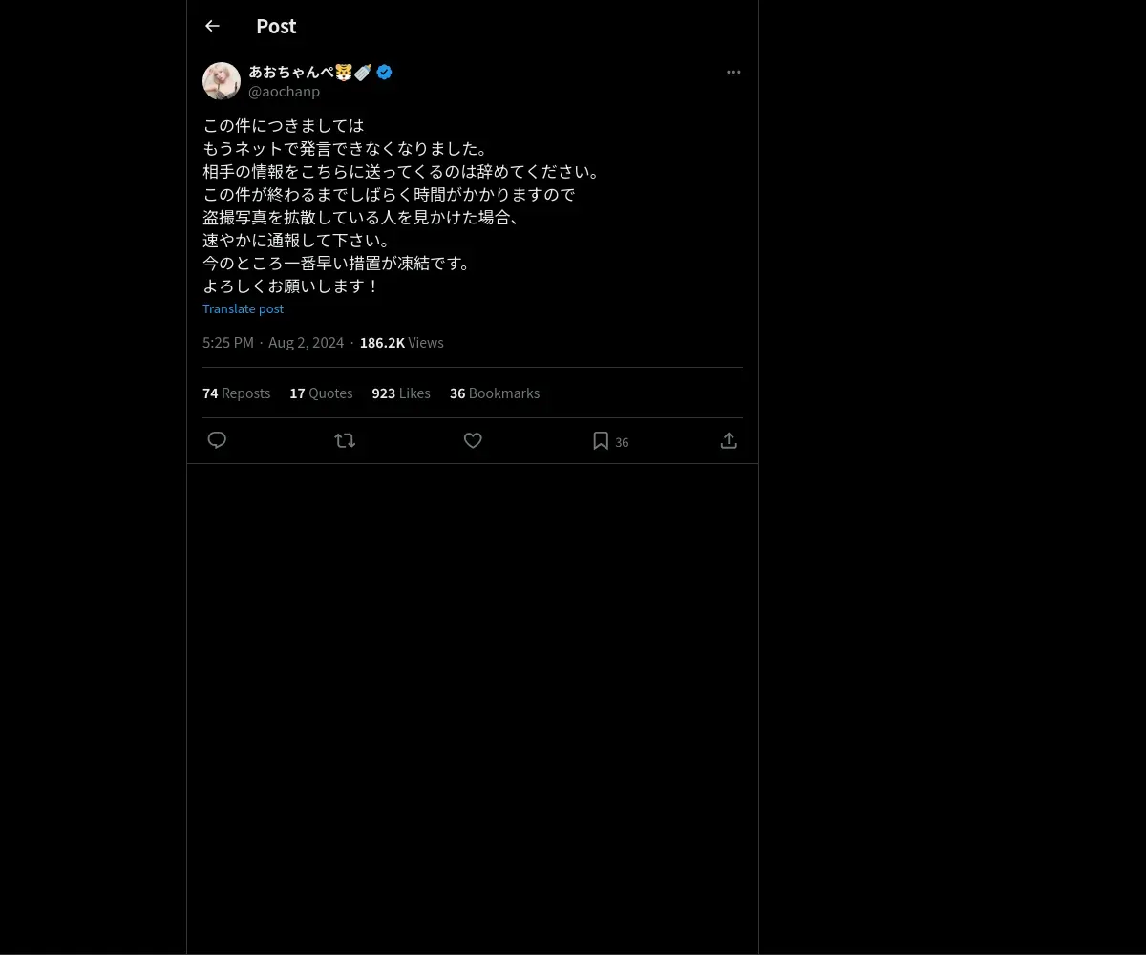This screenshot has height=955, width=1146.
Task: Repost using the retweet arrows icon
Action: pyautogui.click(x=345, y=440)
